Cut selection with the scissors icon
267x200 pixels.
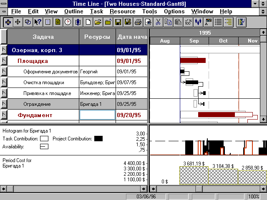(x=159, y=21)
